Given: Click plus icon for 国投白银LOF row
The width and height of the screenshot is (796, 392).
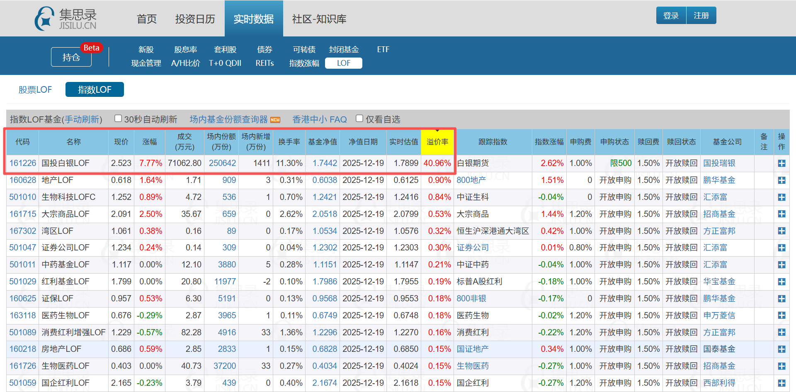Looking at the screenshot, I should tap(781, 164).
